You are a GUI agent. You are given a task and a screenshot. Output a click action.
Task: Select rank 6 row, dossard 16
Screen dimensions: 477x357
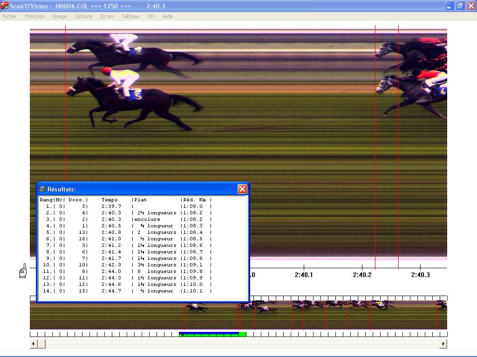tap(125, 239)
